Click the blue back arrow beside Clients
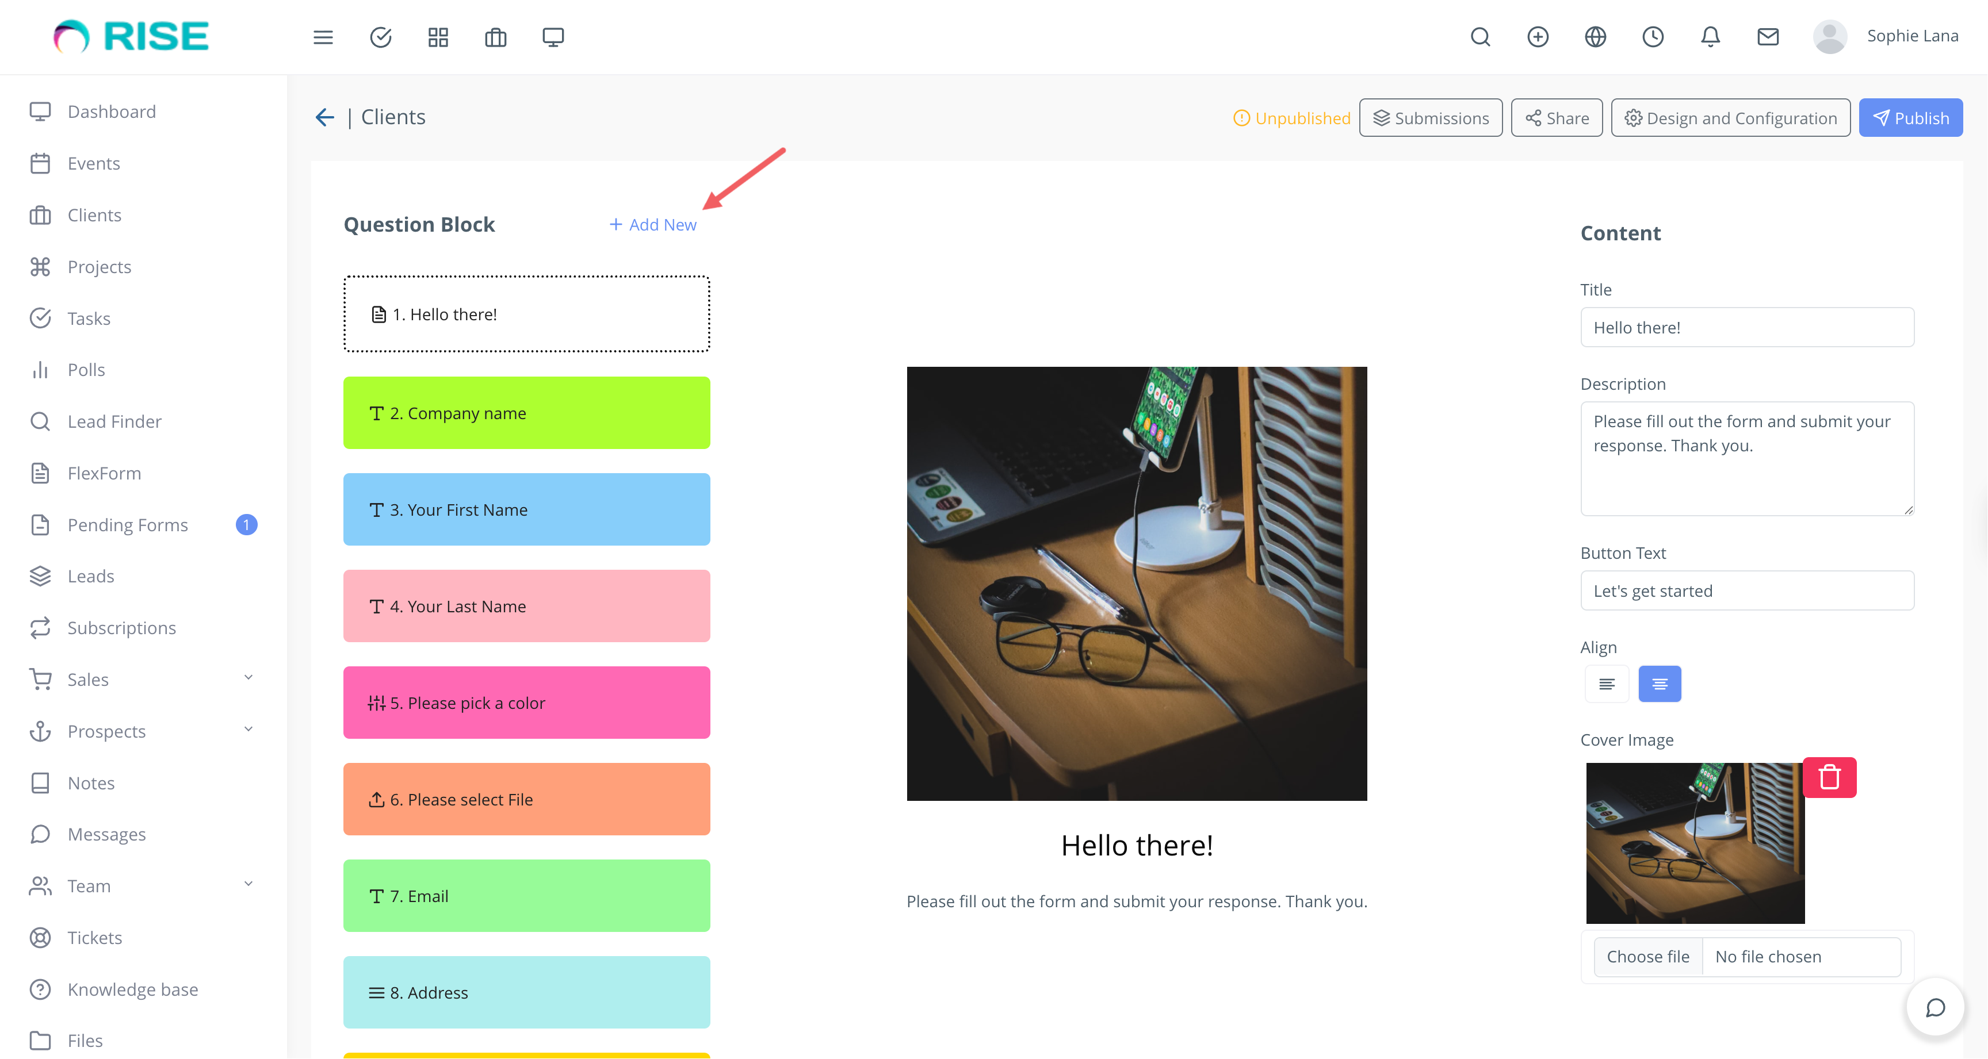This screenshot has height=1059, width=1988. point(324,117)
